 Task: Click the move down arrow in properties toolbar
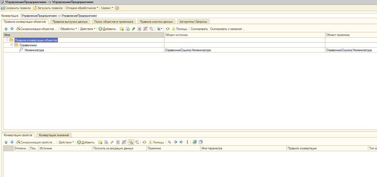[12, 142]
